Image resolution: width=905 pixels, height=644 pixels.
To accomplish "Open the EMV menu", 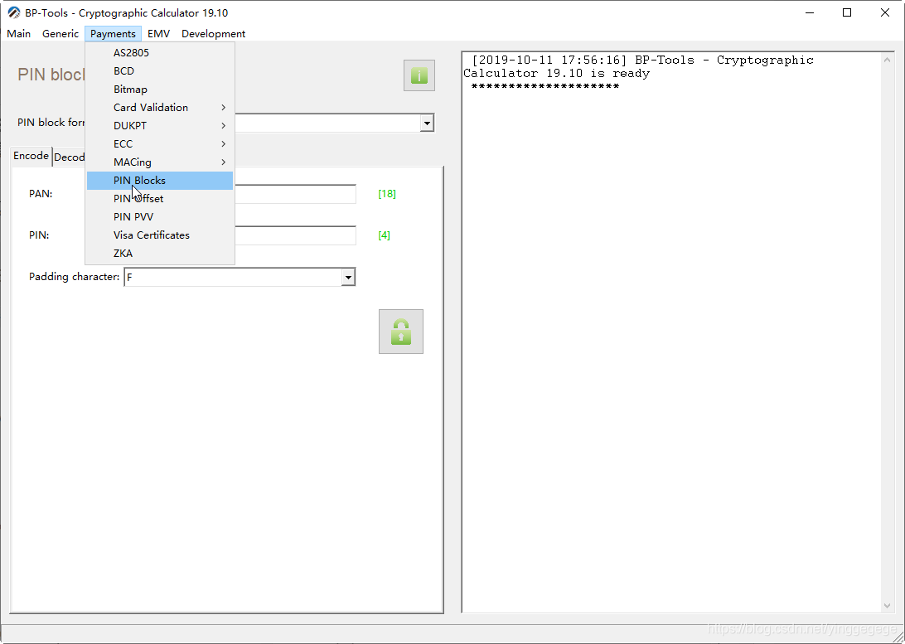I will pyautogui.click(x=159, y=33).
